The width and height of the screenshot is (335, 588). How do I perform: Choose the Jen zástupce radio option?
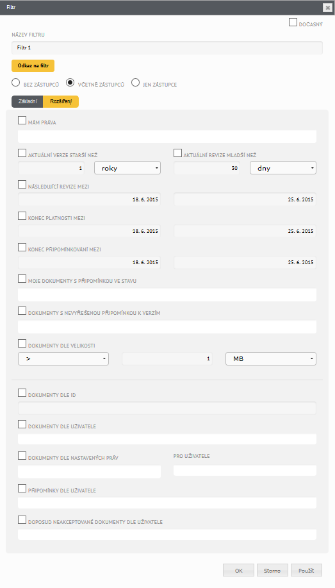135,83
